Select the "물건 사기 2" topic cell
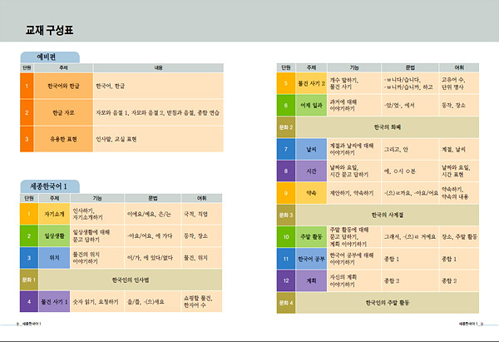 [311, 83]
